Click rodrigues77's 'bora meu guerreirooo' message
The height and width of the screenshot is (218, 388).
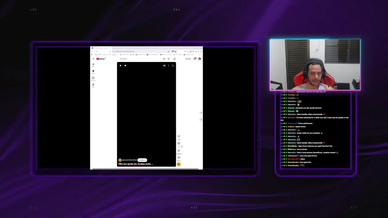pyautogui.click(x=299, y=156)
